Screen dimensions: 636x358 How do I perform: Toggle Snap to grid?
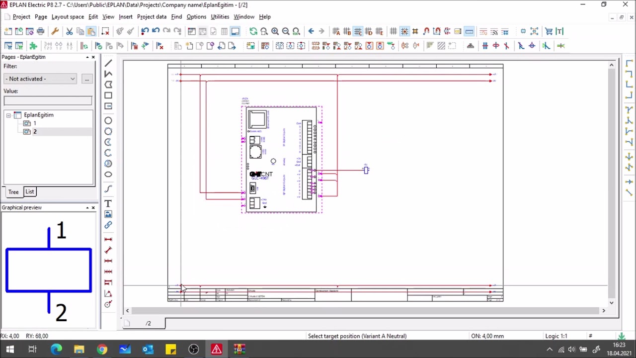pyautogui.click(x=404, y=31)
